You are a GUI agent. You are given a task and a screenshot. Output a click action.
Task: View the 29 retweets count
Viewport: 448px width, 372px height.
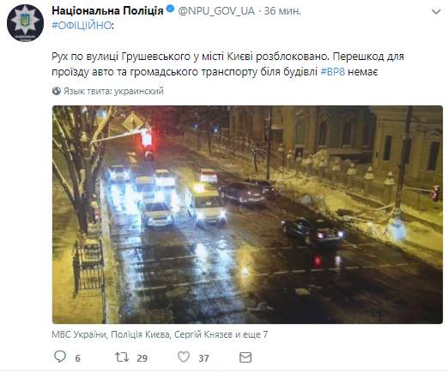142,358
